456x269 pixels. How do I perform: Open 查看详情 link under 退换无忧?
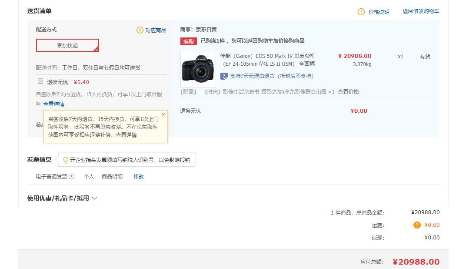point(54,104)
